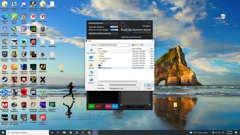Create a new folder in Open dialog
The width and height of the screenshot is (240, 135).
pyautogui.click(x=138, y=45)
